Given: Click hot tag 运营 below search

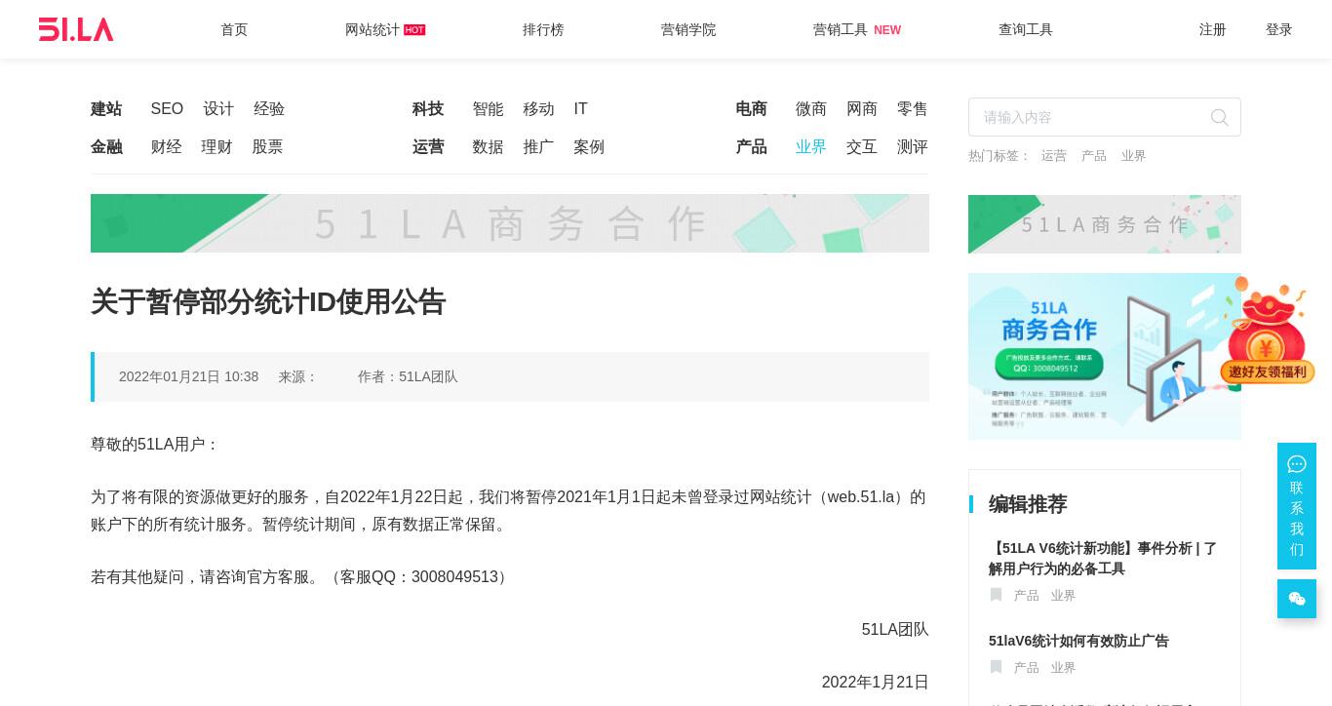Looking at the screenshot, I should point(1053,156).
